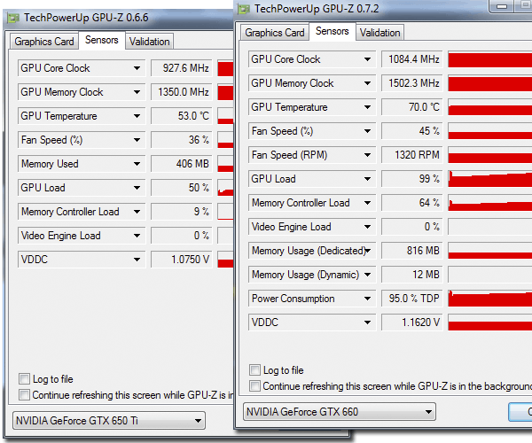Click the 1084.4 MHz core clock value
Image resolution: width=532 pixels, height=443 pixels.
412,59
